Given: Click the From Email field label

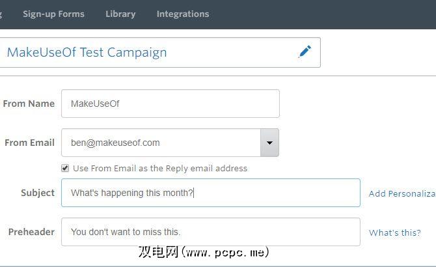Looking at the screenshot, I should tap(29, 143).
